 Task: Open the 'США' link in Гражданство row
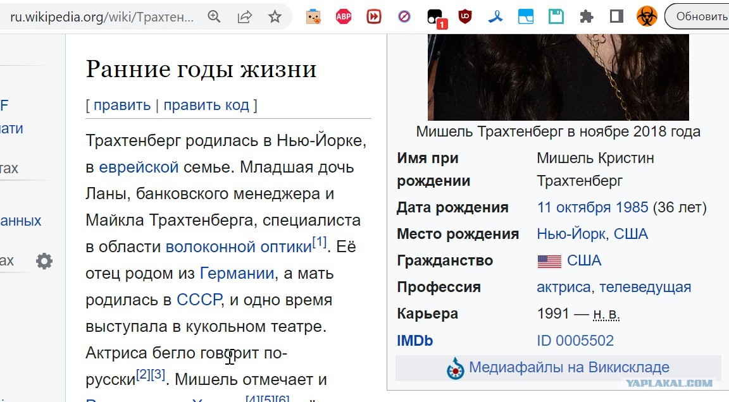(x=585, y=260)
